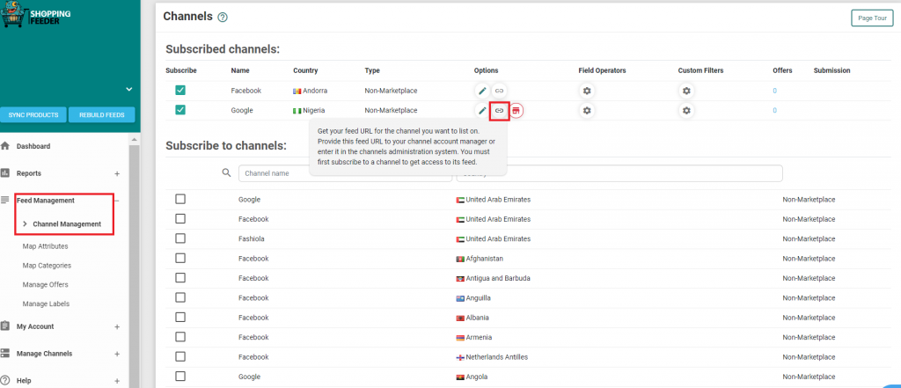Click the Shopping Feeder logo
Viewport: 901px width, 388px height.
click(35, 14)
